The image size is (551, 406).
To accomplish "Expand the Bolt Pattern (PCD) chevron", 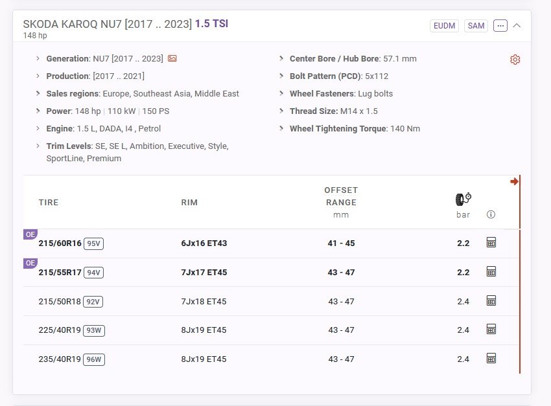I will (x=281, y=76).
